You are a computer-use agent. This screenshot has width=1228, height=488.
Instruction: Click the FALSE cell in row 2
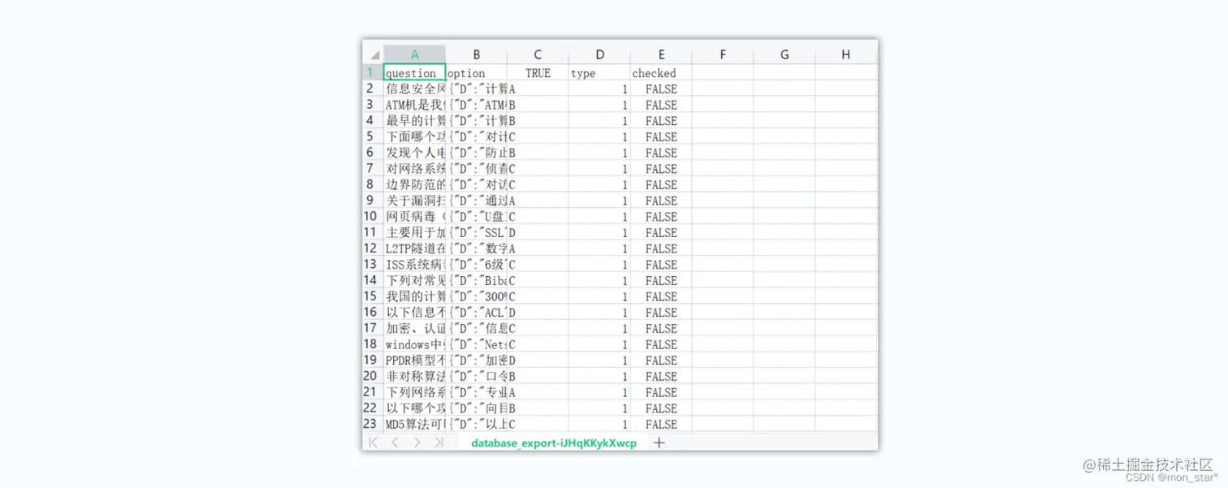[x=661, y=89]
